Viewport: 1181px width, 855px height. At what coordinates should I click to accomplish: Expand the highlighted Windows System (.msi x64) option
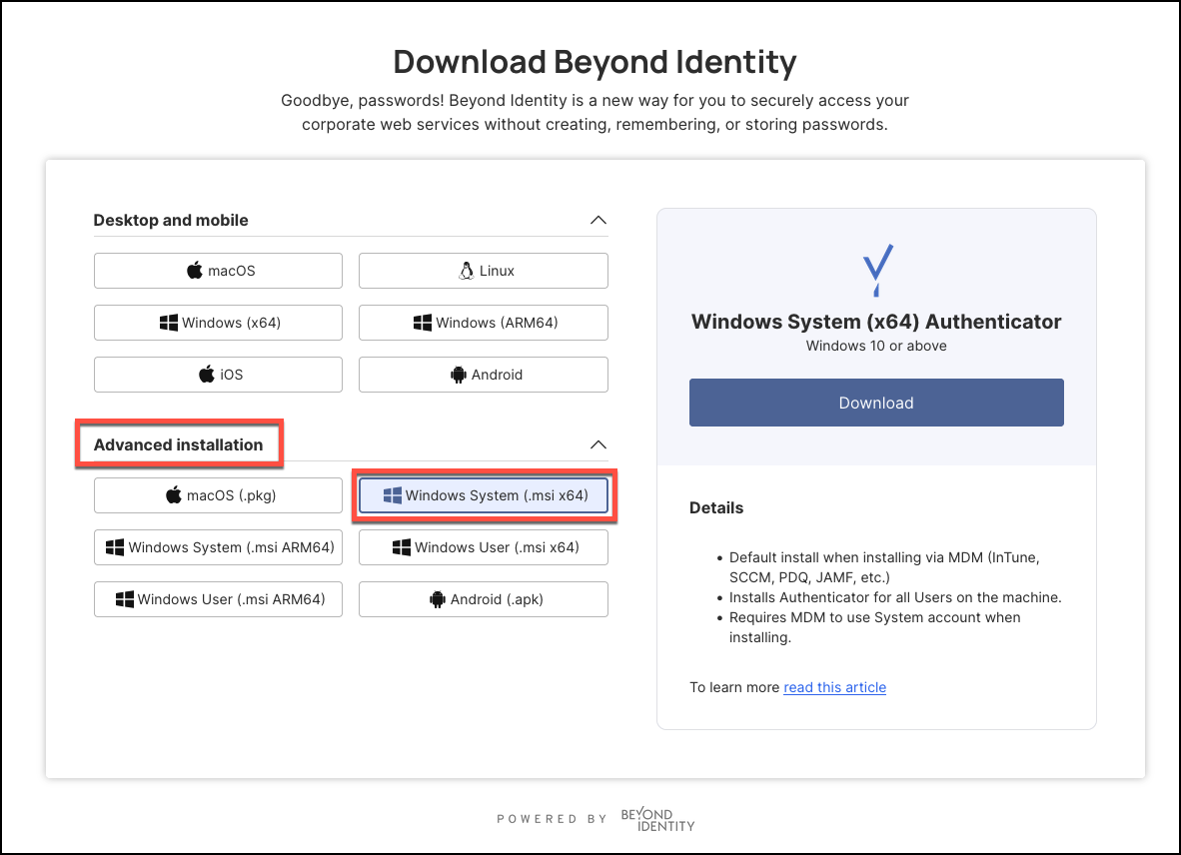point(484,494)
